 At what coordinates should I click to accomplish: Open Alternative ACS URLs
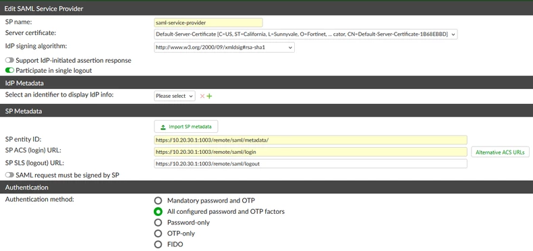coord(500,152)
